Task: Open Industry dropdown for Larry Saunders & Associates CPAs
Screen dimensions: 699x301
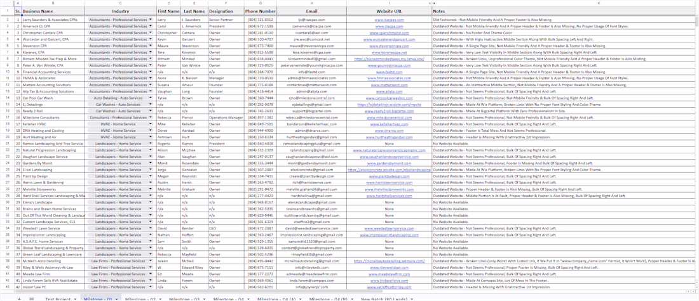Action: point(151,20)
